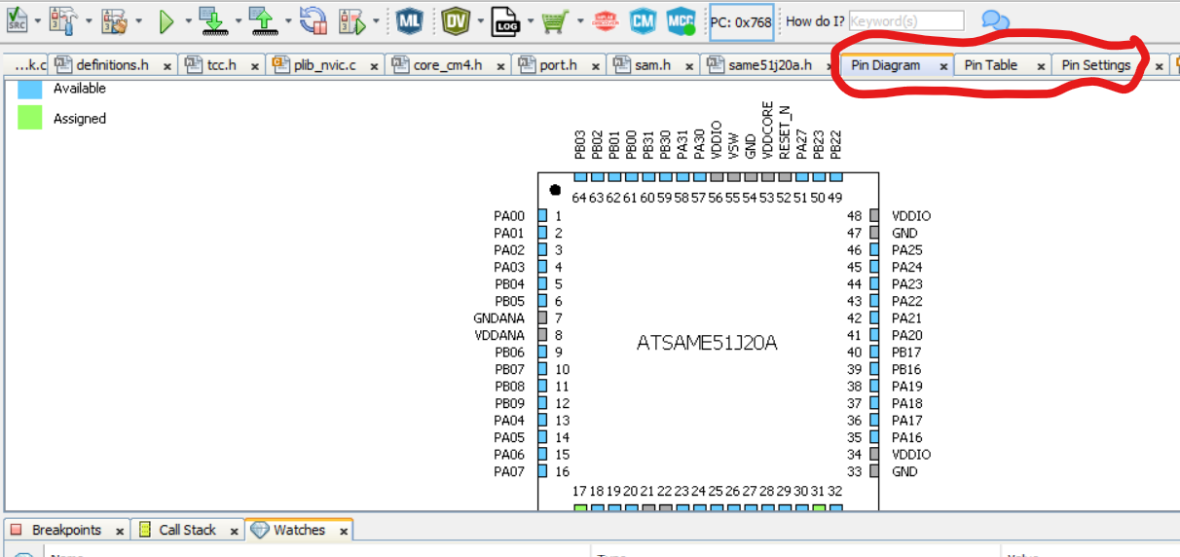The image size is (1180, 557).
Task: Close the Pin Table tab
Action: [x=1040, y=66]
